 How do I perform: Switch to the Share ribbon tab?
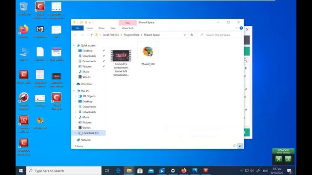101,28
